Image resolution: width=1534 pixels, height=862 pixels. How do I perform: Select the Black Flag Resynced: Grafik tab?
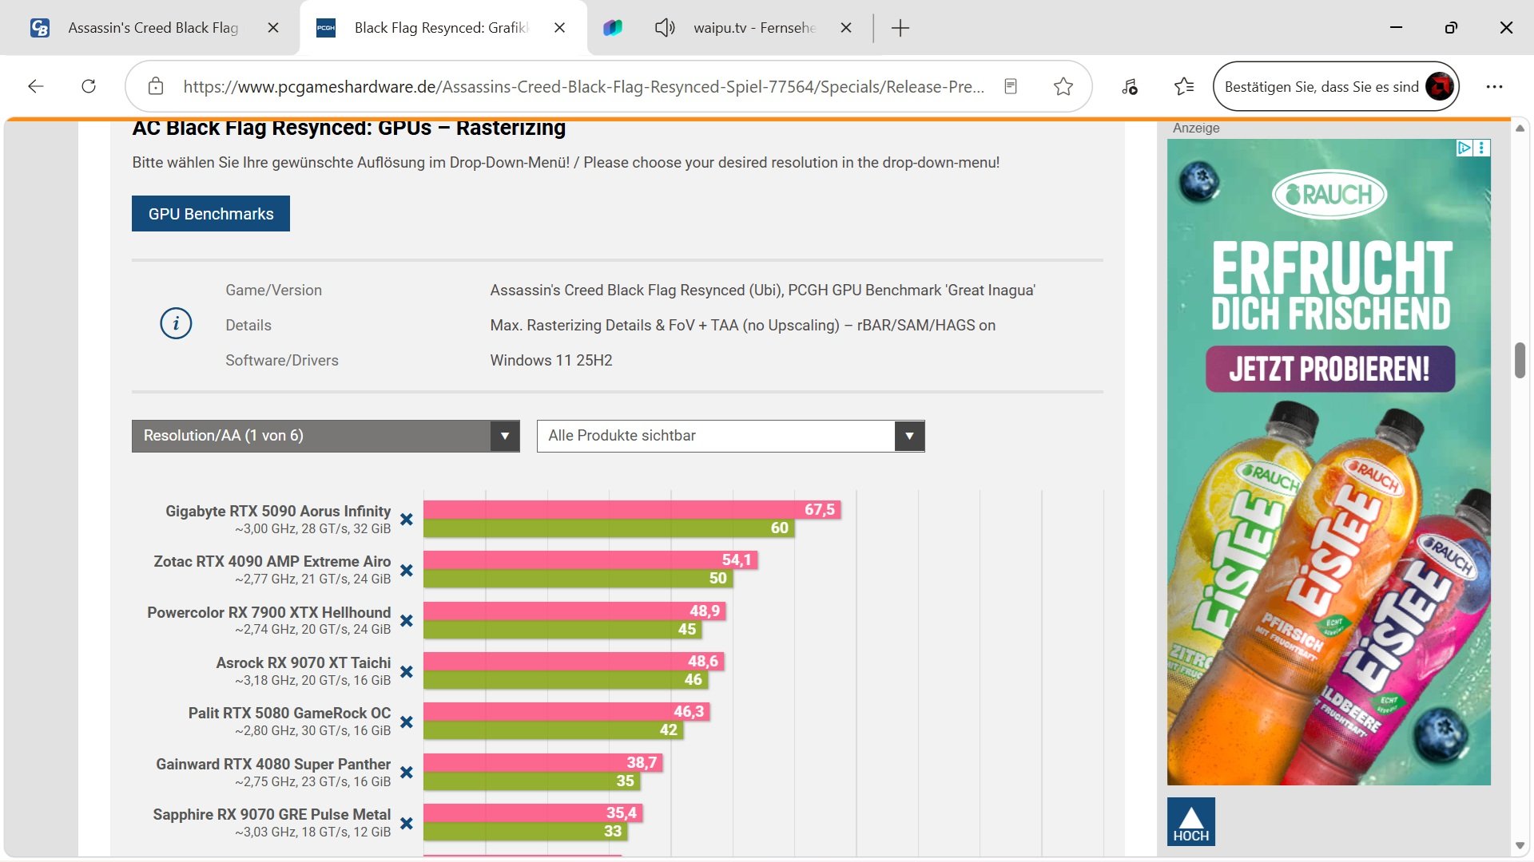pos(442,28)
